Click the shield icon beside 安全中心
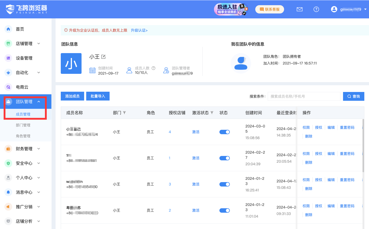Screen dimensions: 369x229 coord(8,163)
